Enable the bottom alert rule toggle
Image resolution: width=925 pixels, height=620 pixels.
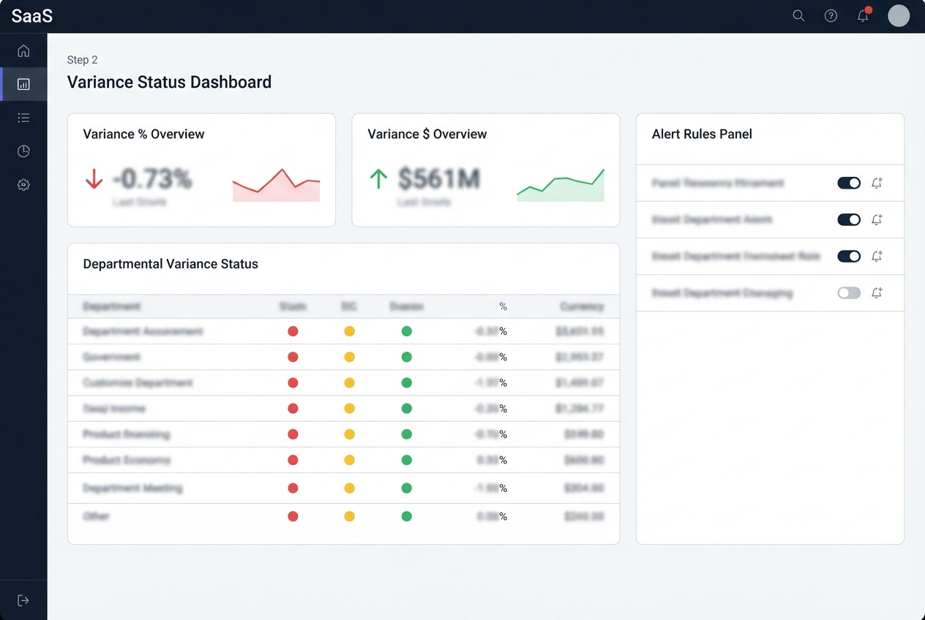[x=848, y=292]
